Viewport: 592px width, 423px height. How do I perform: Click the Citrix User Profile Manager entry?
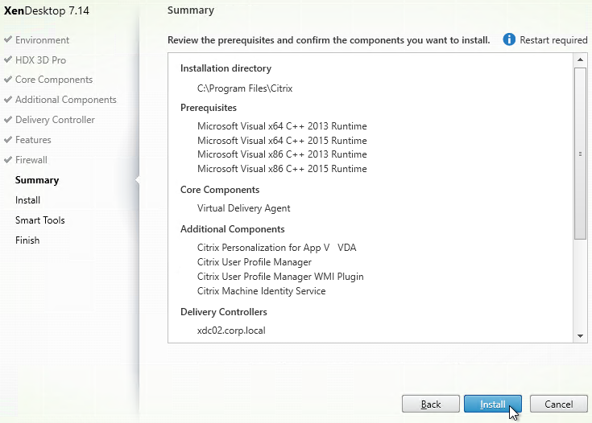coord(254,262)
